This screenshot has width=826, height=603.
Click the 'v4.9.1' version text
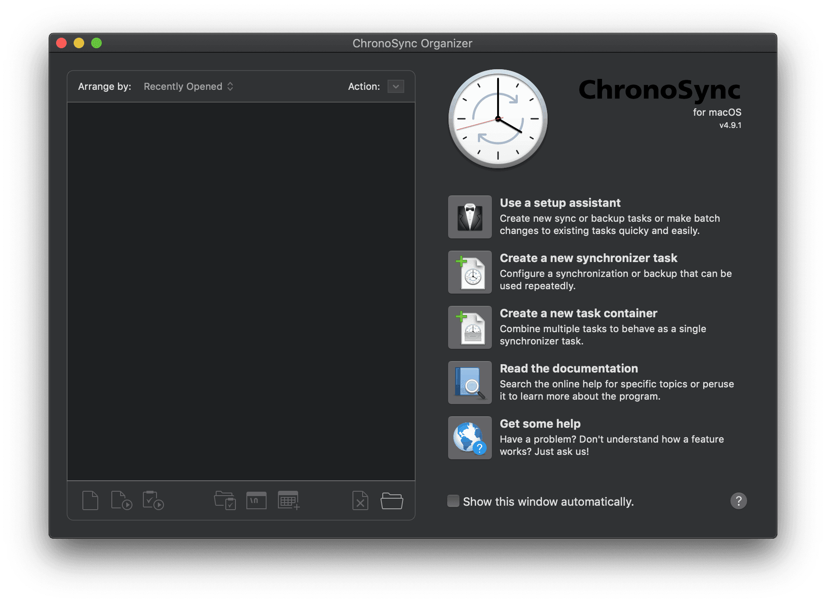[730, 125]
